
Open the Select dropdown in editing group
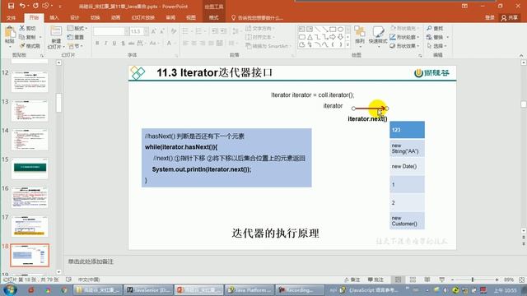437,46
